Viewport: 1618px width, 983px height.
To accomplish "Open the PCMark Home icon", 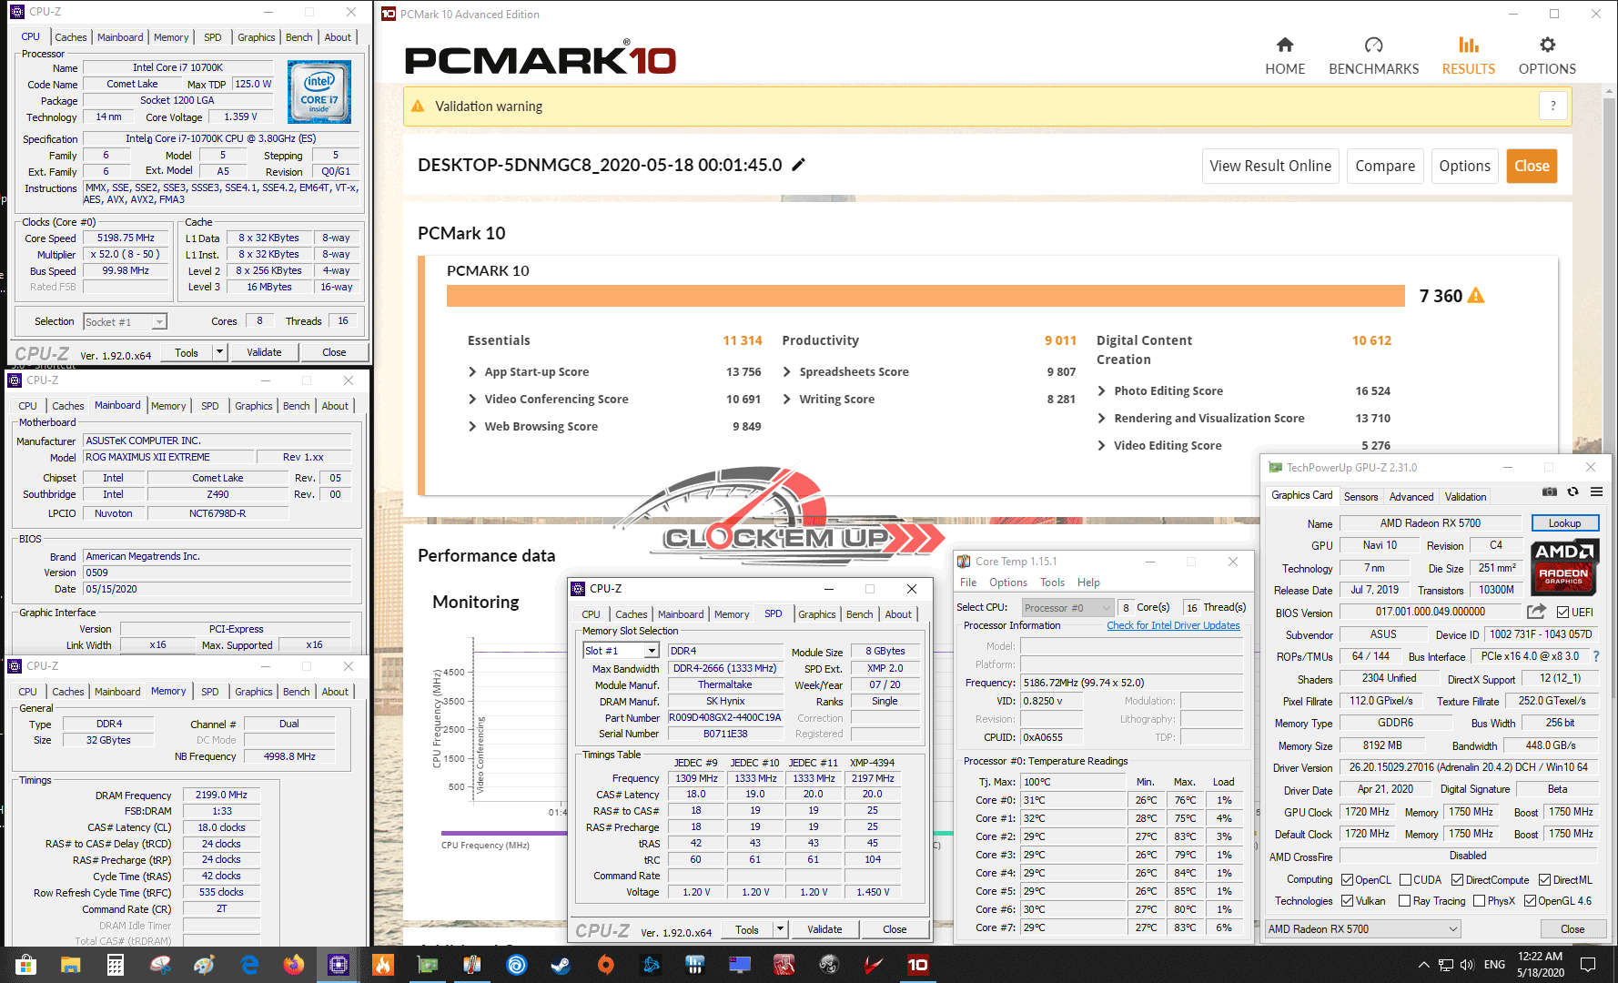I will (x=1284, y=45).
